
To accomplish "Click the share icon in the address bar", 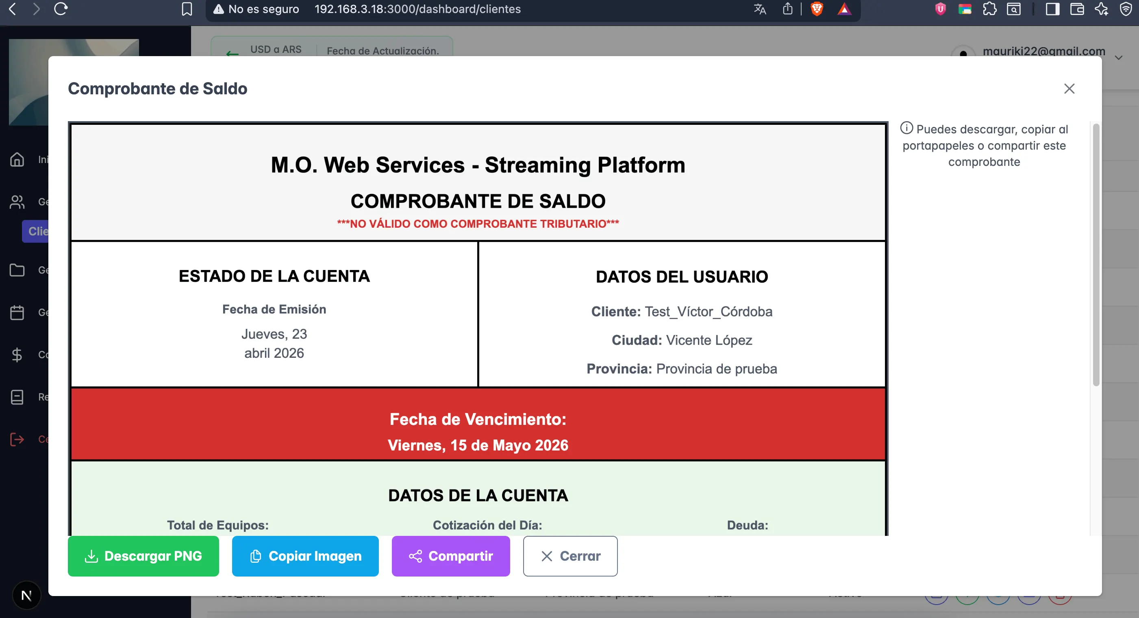I will (x=787, y=9).
